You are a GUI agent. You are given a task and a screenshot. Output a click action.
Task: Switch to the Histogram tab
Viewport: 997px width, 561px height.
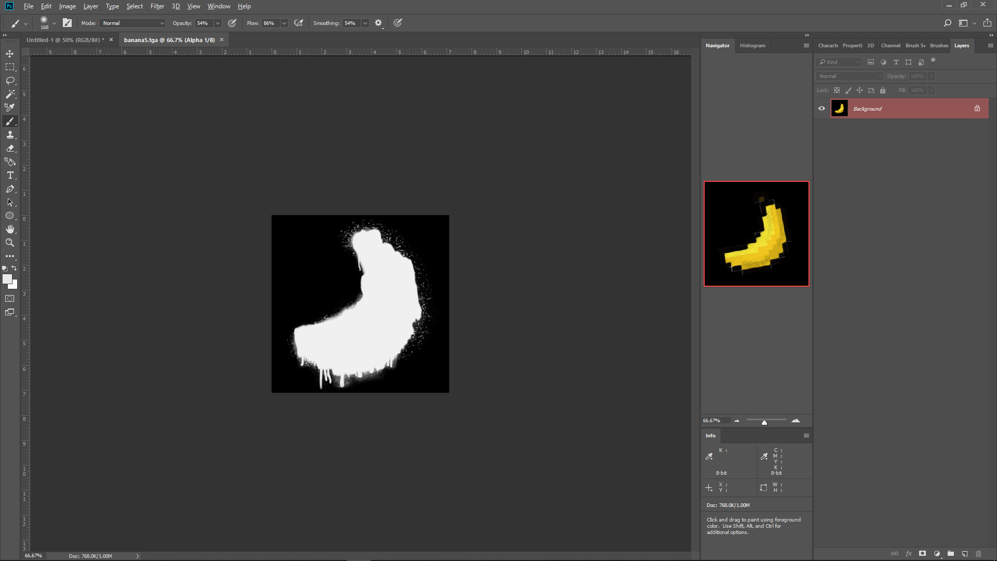(x=752, y=45)
